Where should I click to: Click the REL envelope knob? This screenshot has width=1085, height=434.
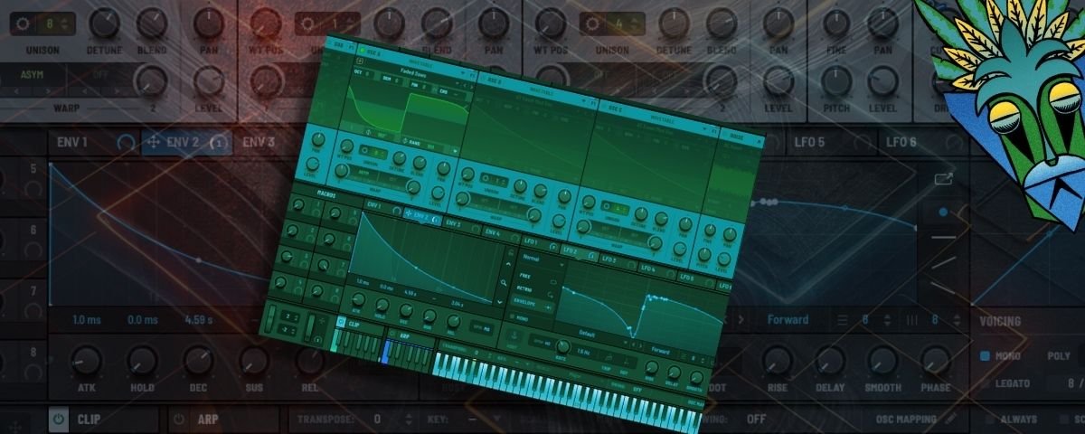(310, 361)
